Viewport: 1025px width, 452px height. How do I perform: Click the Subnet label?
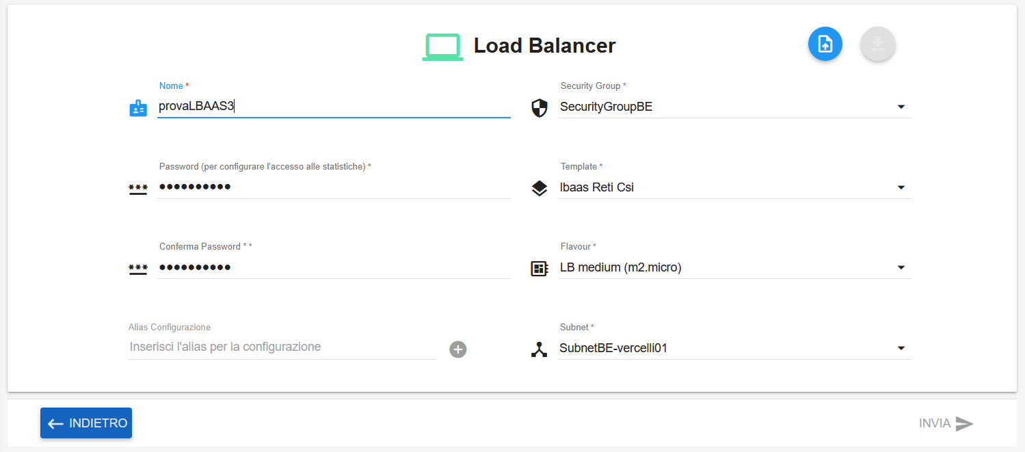[x=576, y=328]
